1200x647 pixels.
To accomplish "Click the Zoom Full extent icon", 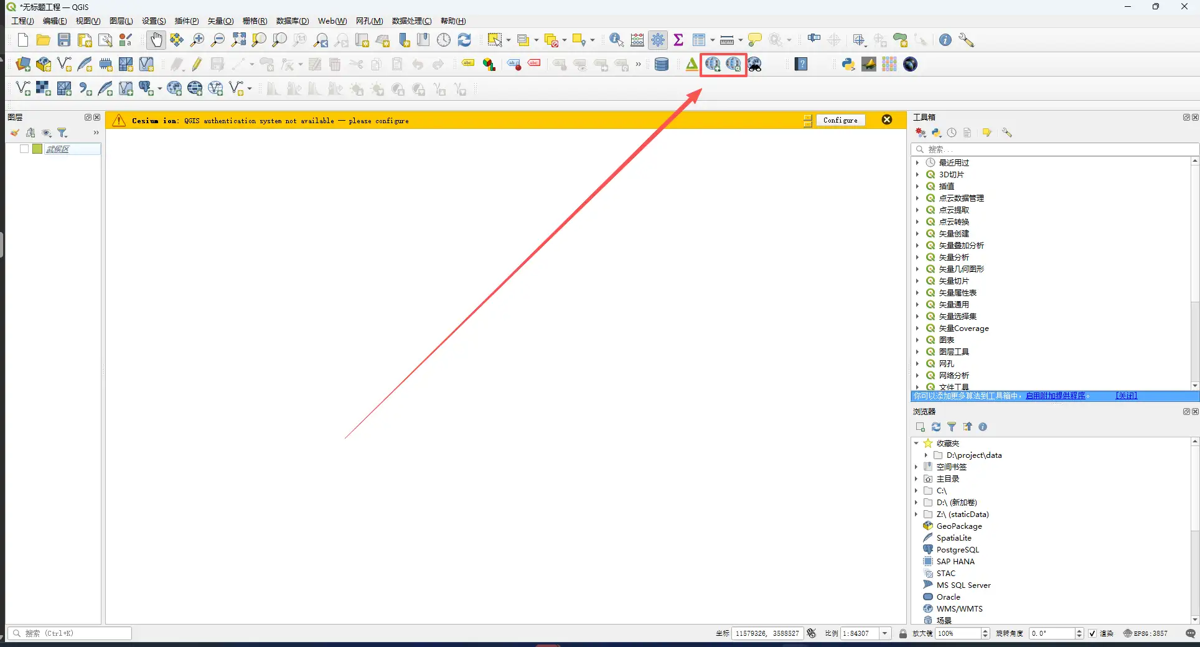I will pos(238,40).
